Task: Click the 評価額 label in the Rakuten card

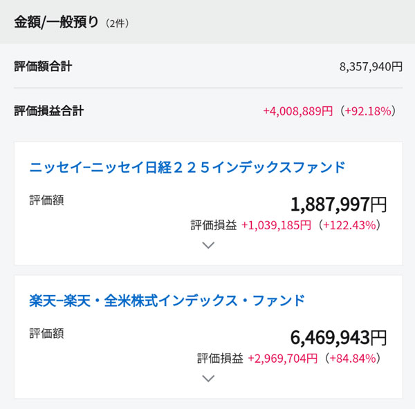Action: click(x=46, y=333)
